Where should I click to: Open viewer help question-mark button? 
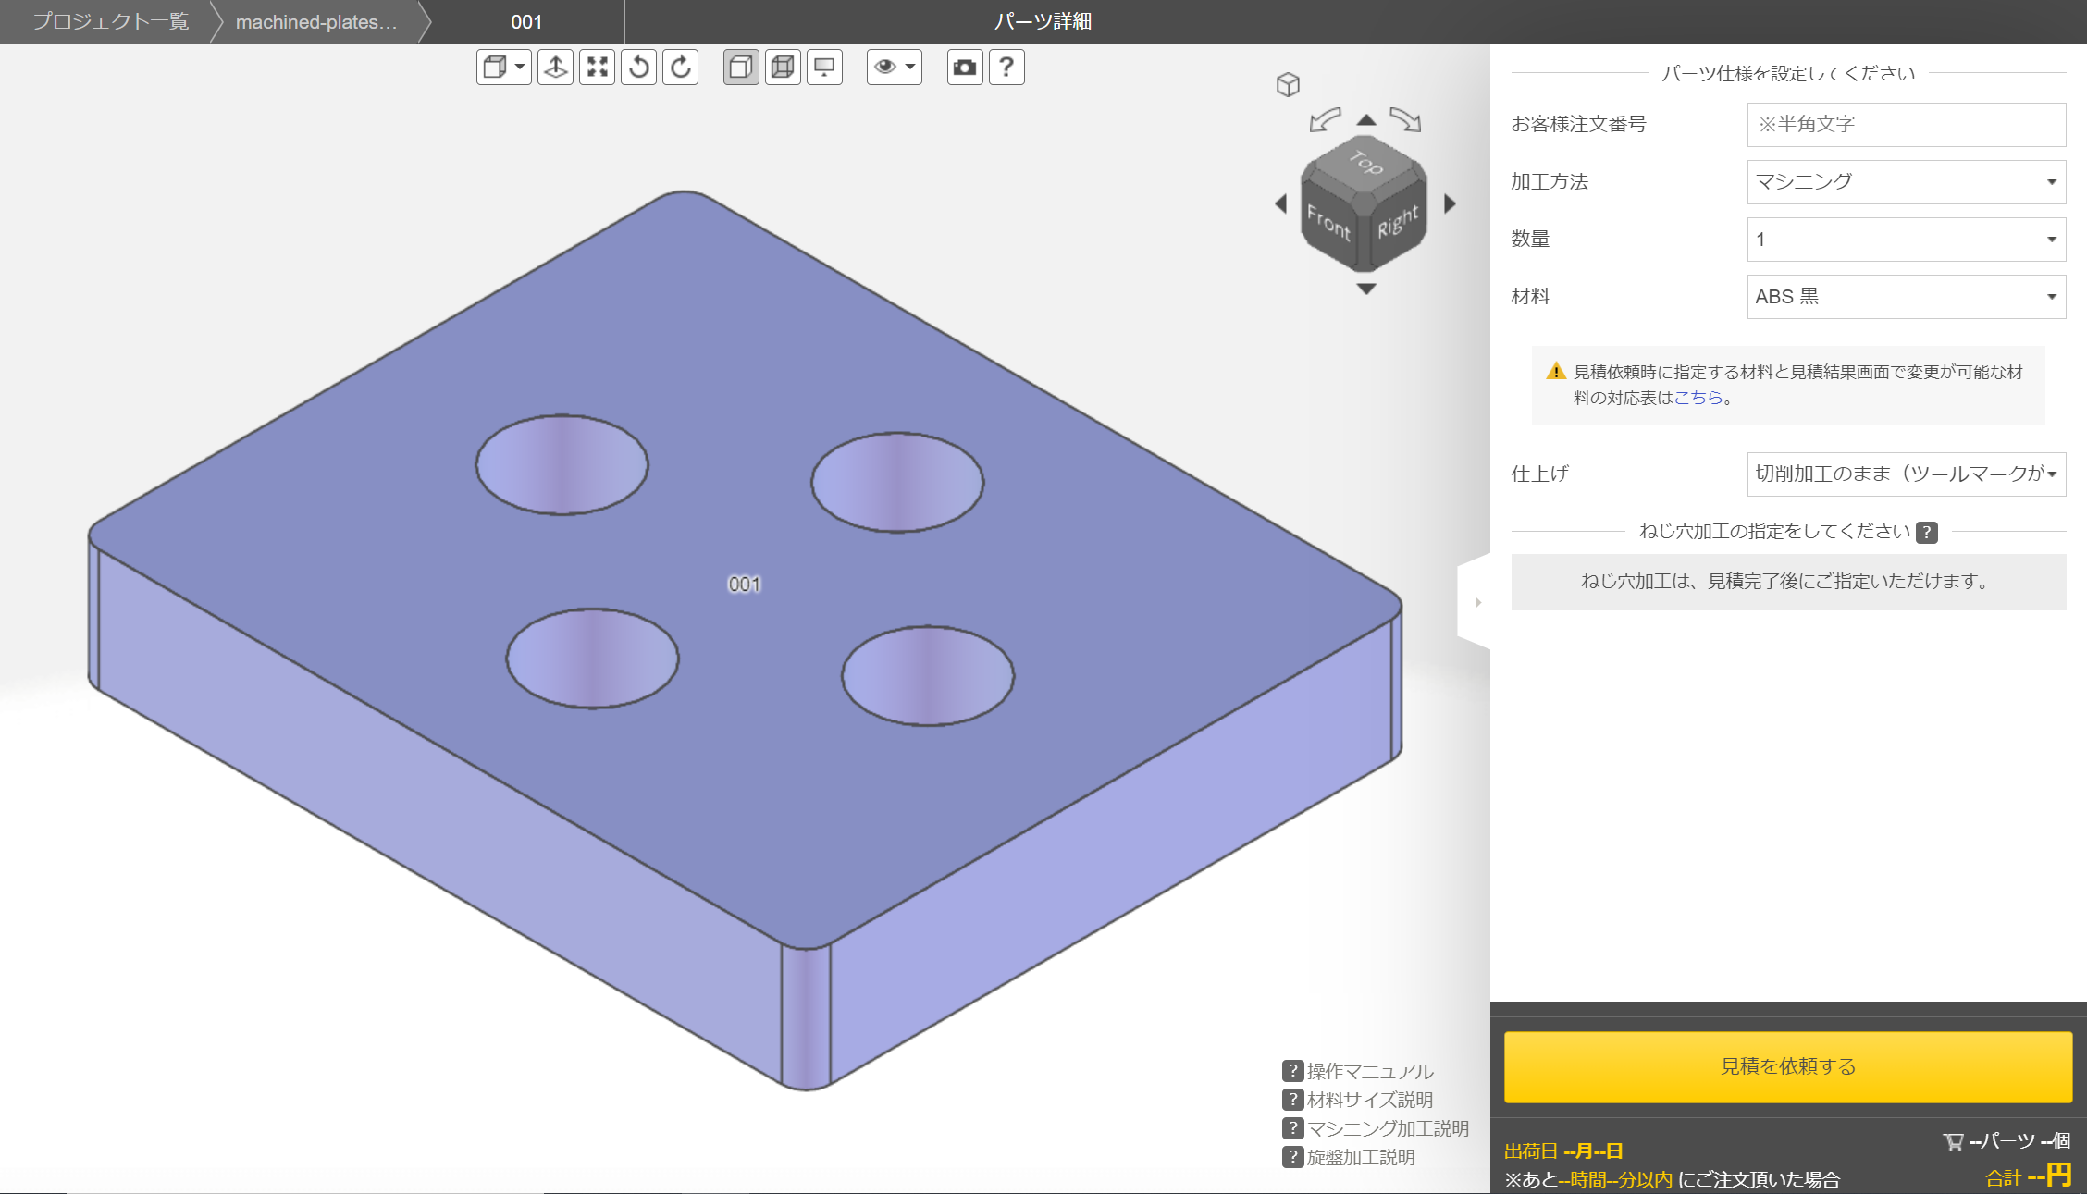[1006, 67]
